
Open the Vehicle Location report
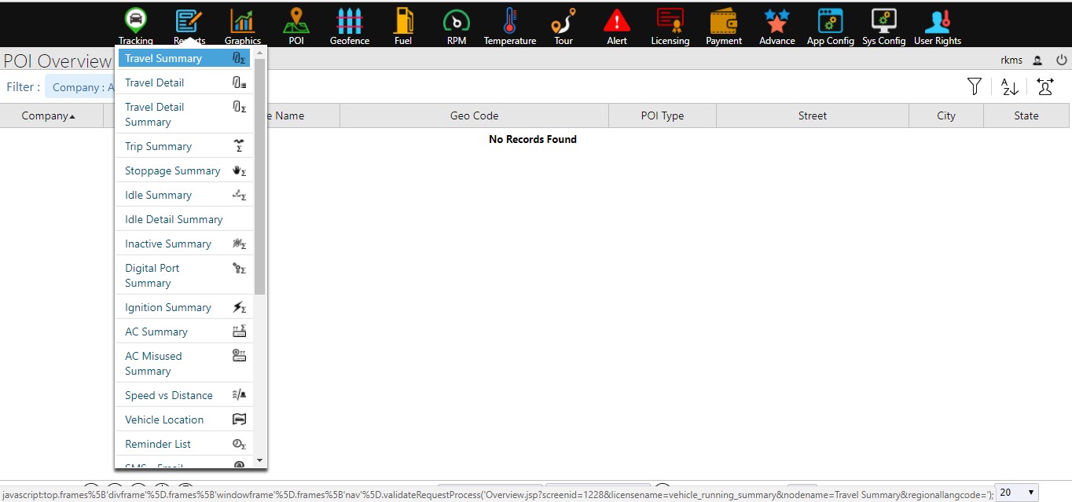[164, 420]
